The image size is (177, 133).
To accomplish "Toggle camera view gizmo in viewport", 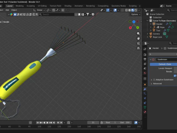I will click(x=138, y=43).
